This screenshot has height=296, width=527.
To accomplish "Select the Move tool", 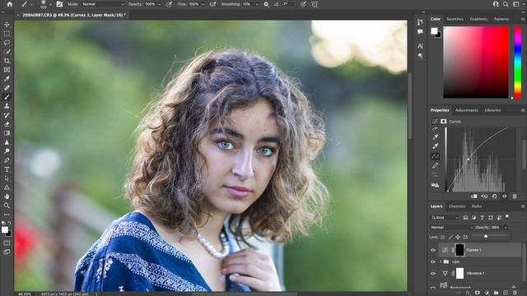I will point(7,25).
